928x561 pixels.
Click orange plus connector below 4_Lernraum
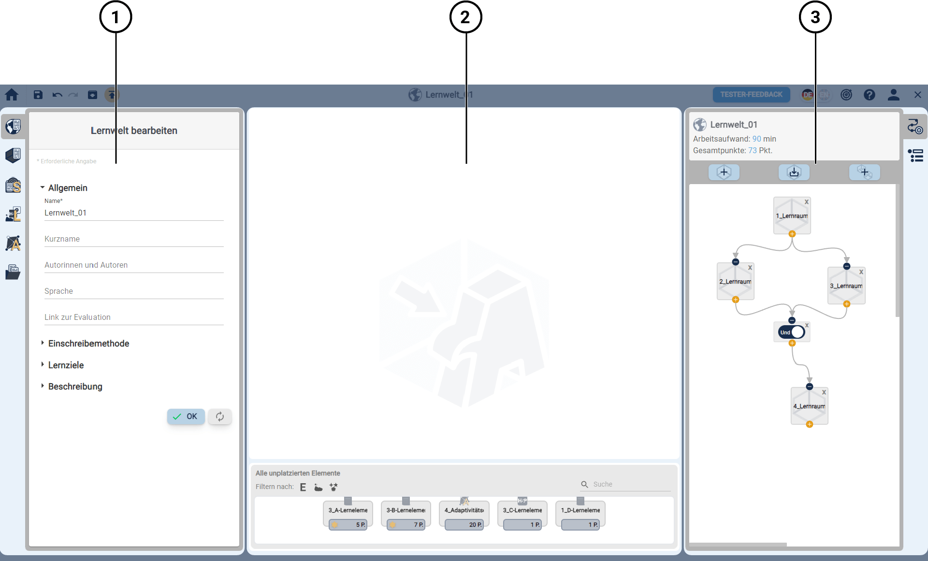(809, 424)
